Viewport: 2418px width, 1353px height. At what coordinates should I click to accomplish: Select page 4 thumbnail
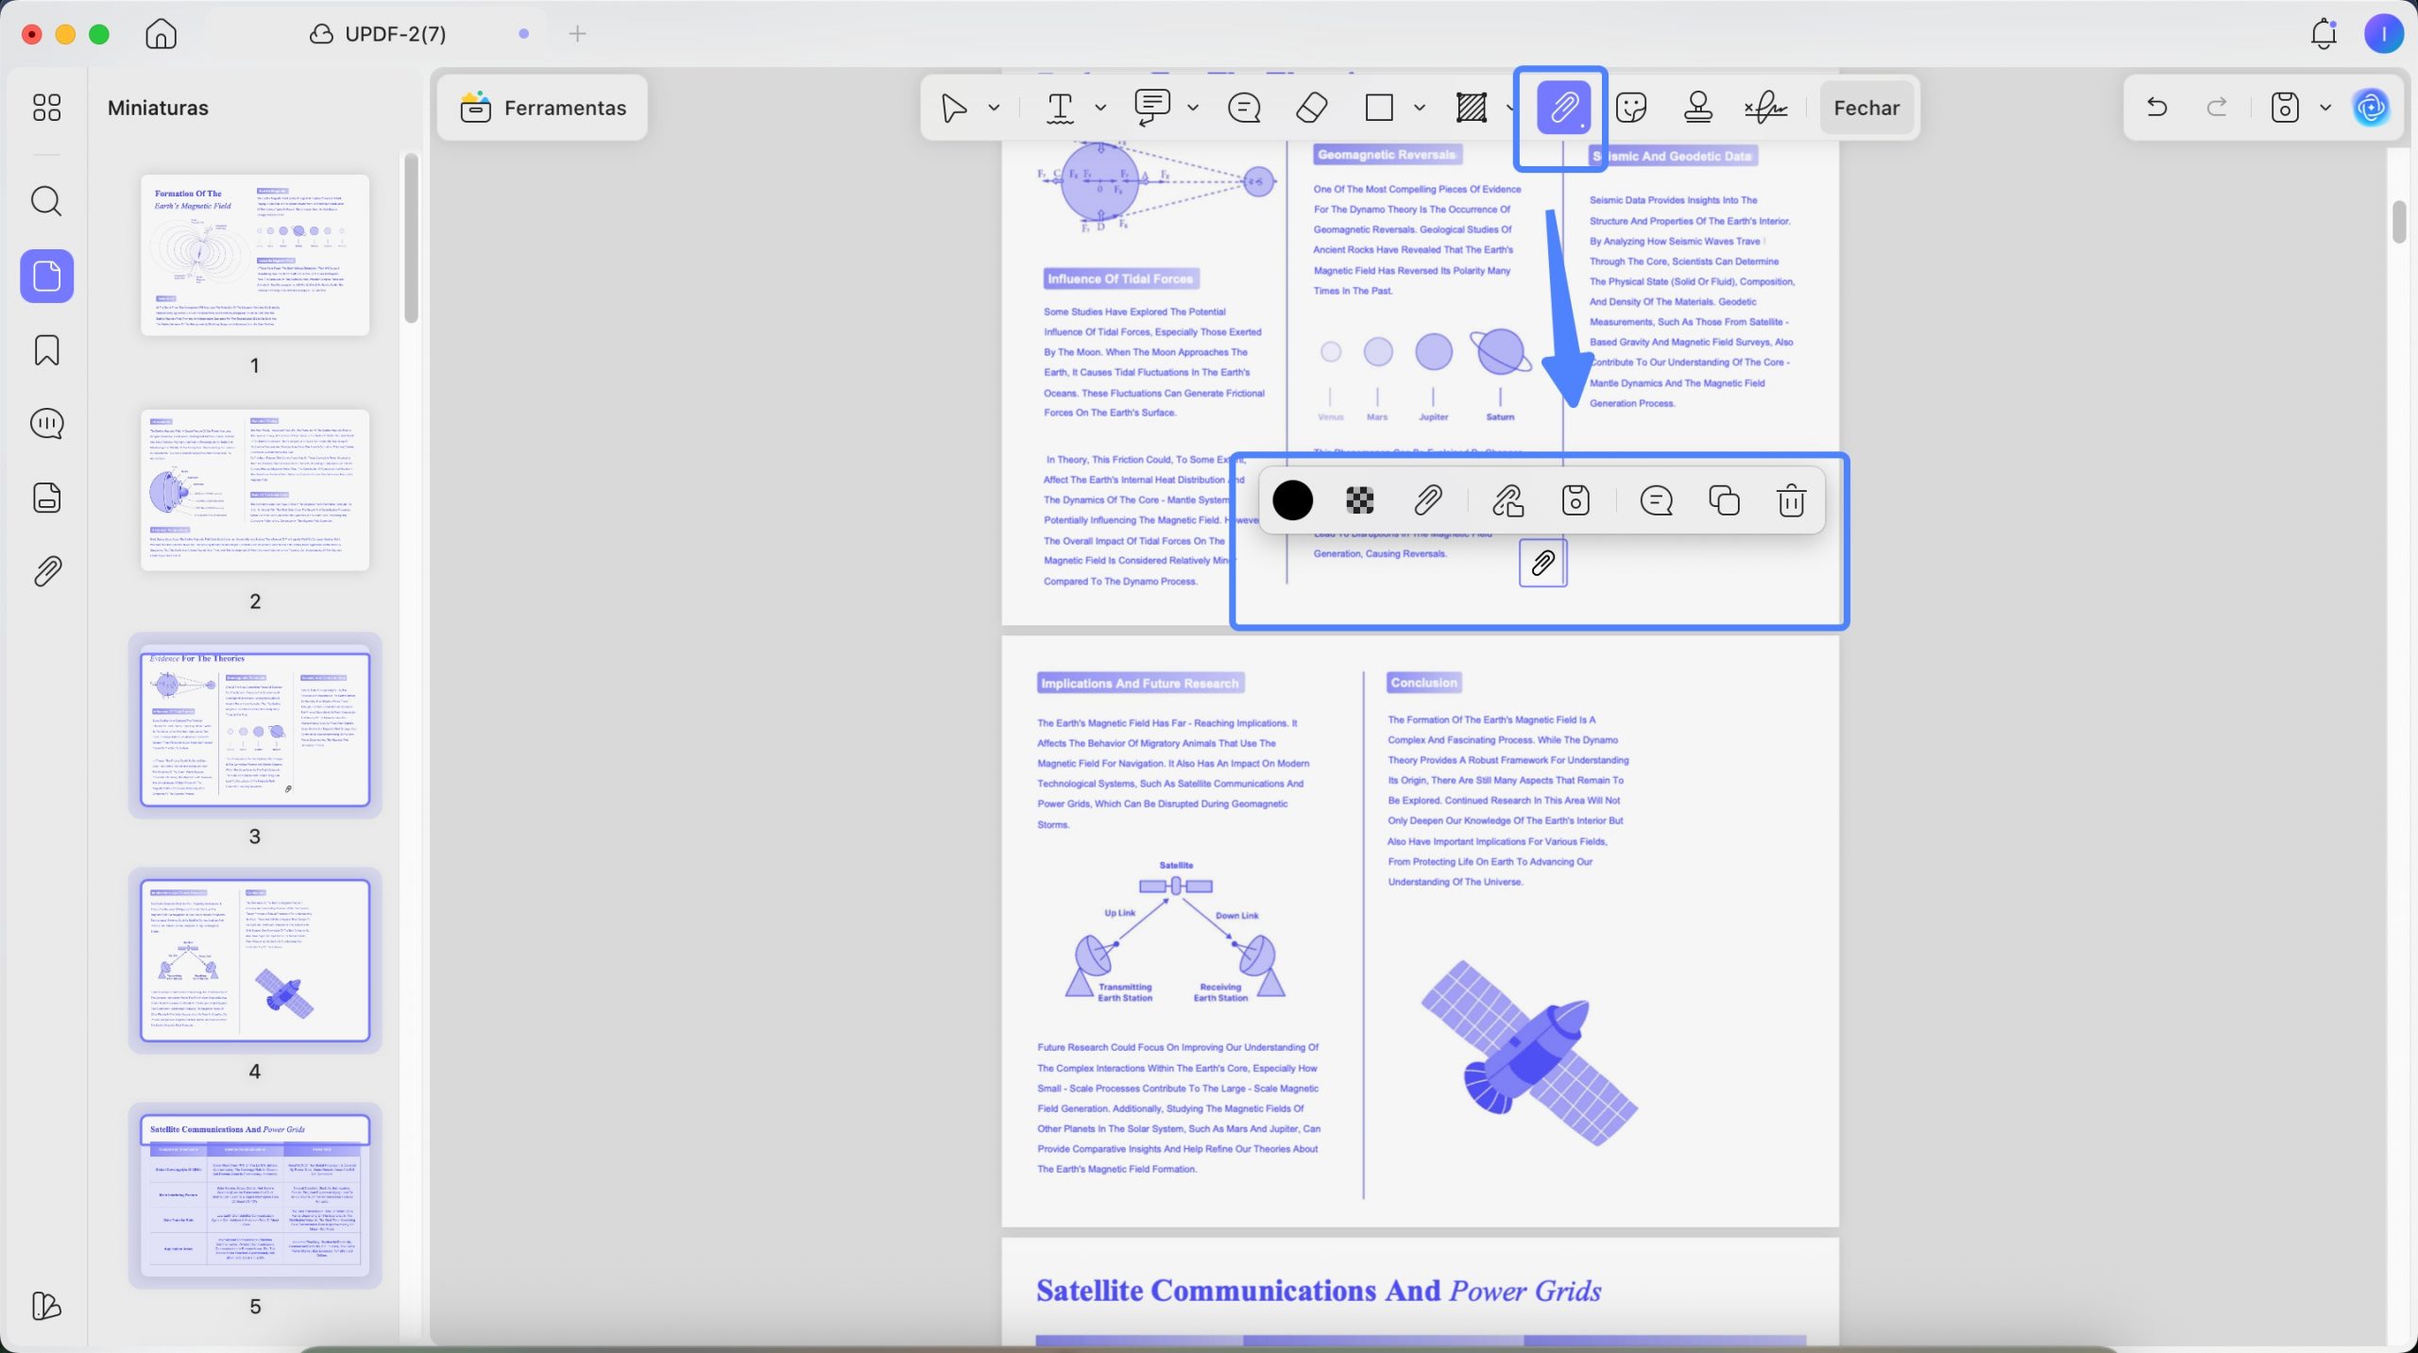coord(255,960)
